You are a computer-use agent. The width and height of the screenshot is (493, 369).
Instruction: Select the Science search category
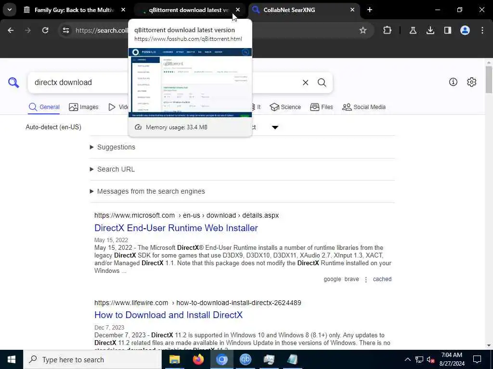285,107
